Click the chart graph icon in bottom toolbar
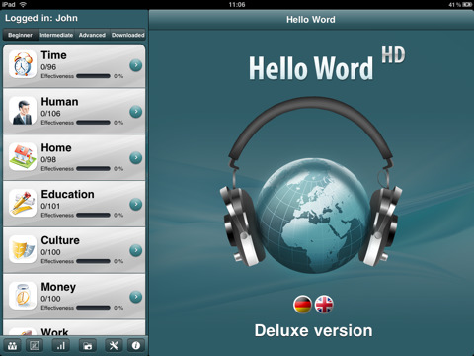 (x=35, y=346)
